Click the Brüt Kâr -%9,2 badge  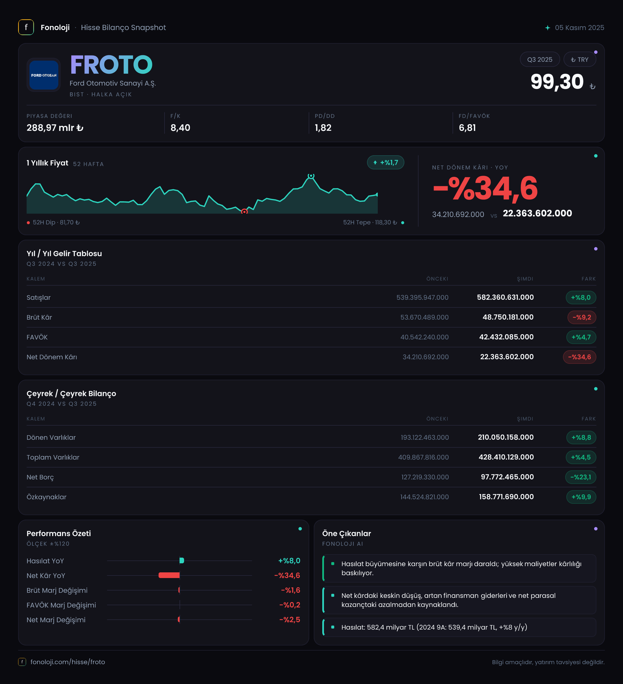[x=582, y=317]
